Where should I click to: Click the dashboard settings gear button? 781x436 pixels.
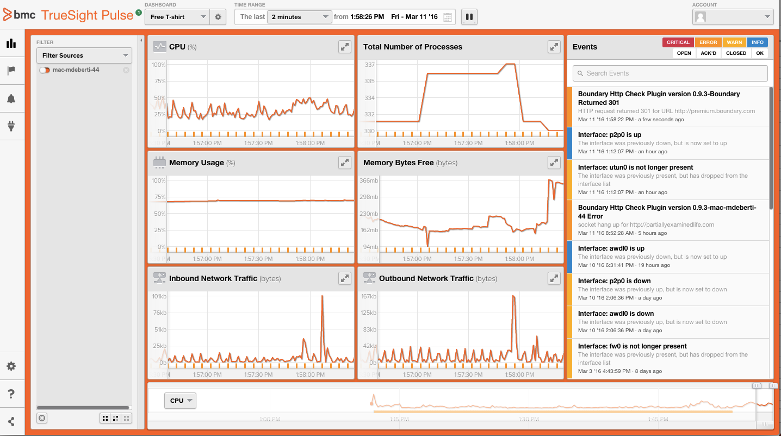(218, 17)
